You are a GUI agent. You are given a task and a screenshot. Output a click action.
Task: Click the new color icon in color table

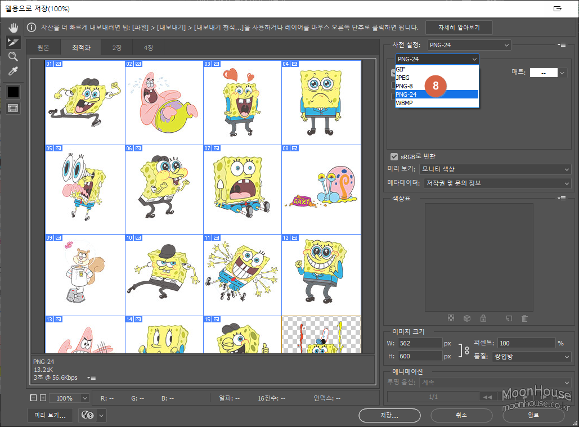pyautogui.click(x=509, y=318)
